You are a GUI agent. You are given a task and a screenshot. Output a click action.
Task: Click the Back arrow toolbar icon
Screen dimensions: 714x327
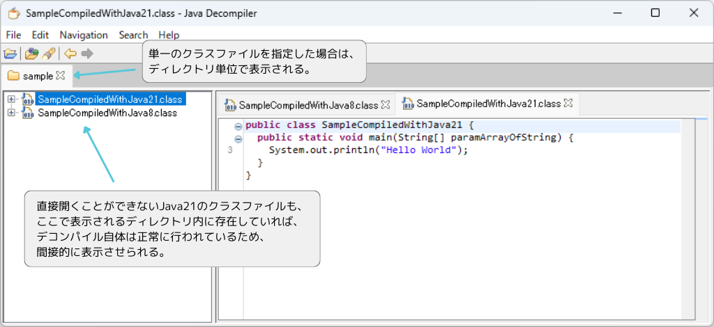pos(70,54)
